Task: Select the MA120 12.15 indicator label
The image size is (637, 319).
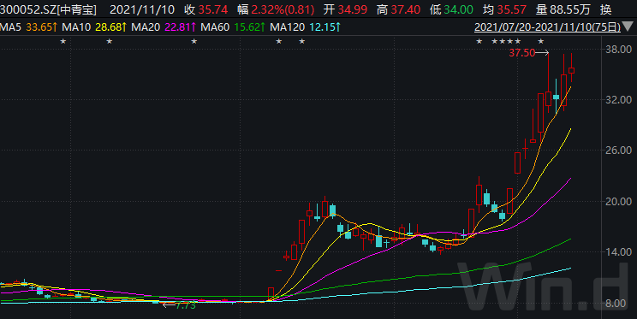Action: (305, 27)
